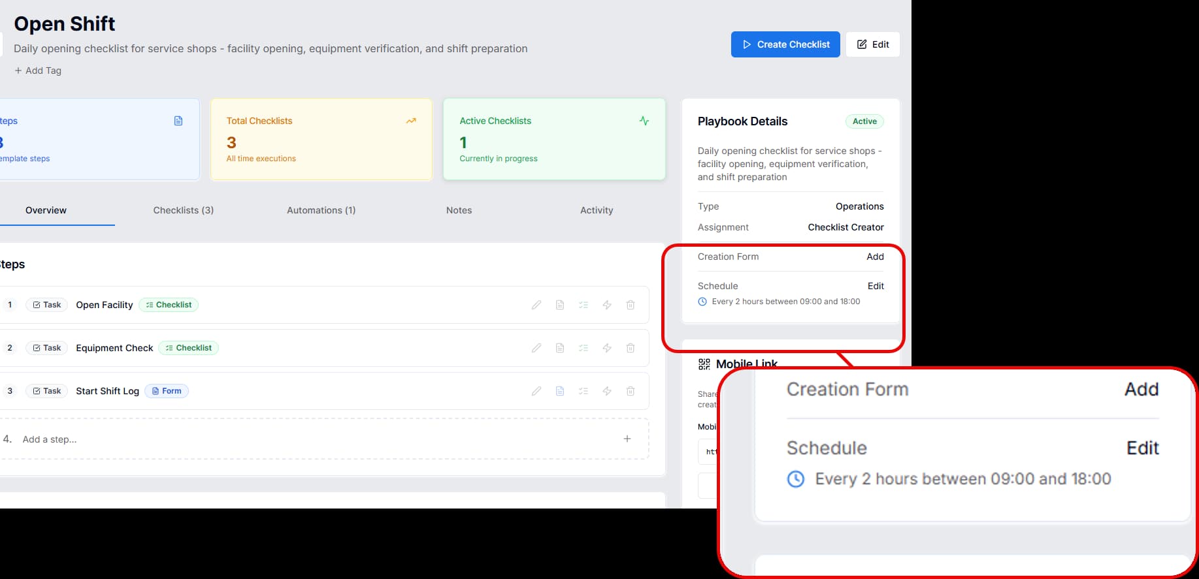
Task: Select the edit pencil icon on Open Facility step
Action: pyautogui.click(x=536, y=304)
